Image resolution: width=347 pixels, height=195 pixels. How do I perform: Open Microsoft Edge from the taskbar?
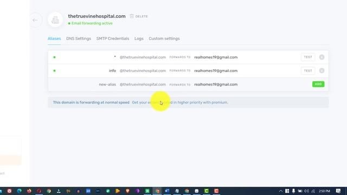pyautogui.click(x=20, y=191)
